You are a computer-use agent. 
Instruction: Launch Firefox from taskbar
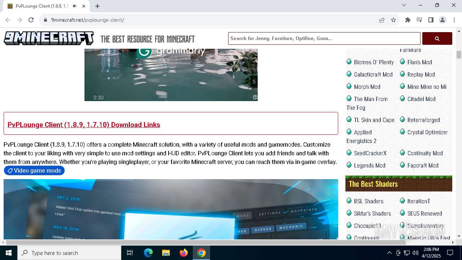(183, 253)
